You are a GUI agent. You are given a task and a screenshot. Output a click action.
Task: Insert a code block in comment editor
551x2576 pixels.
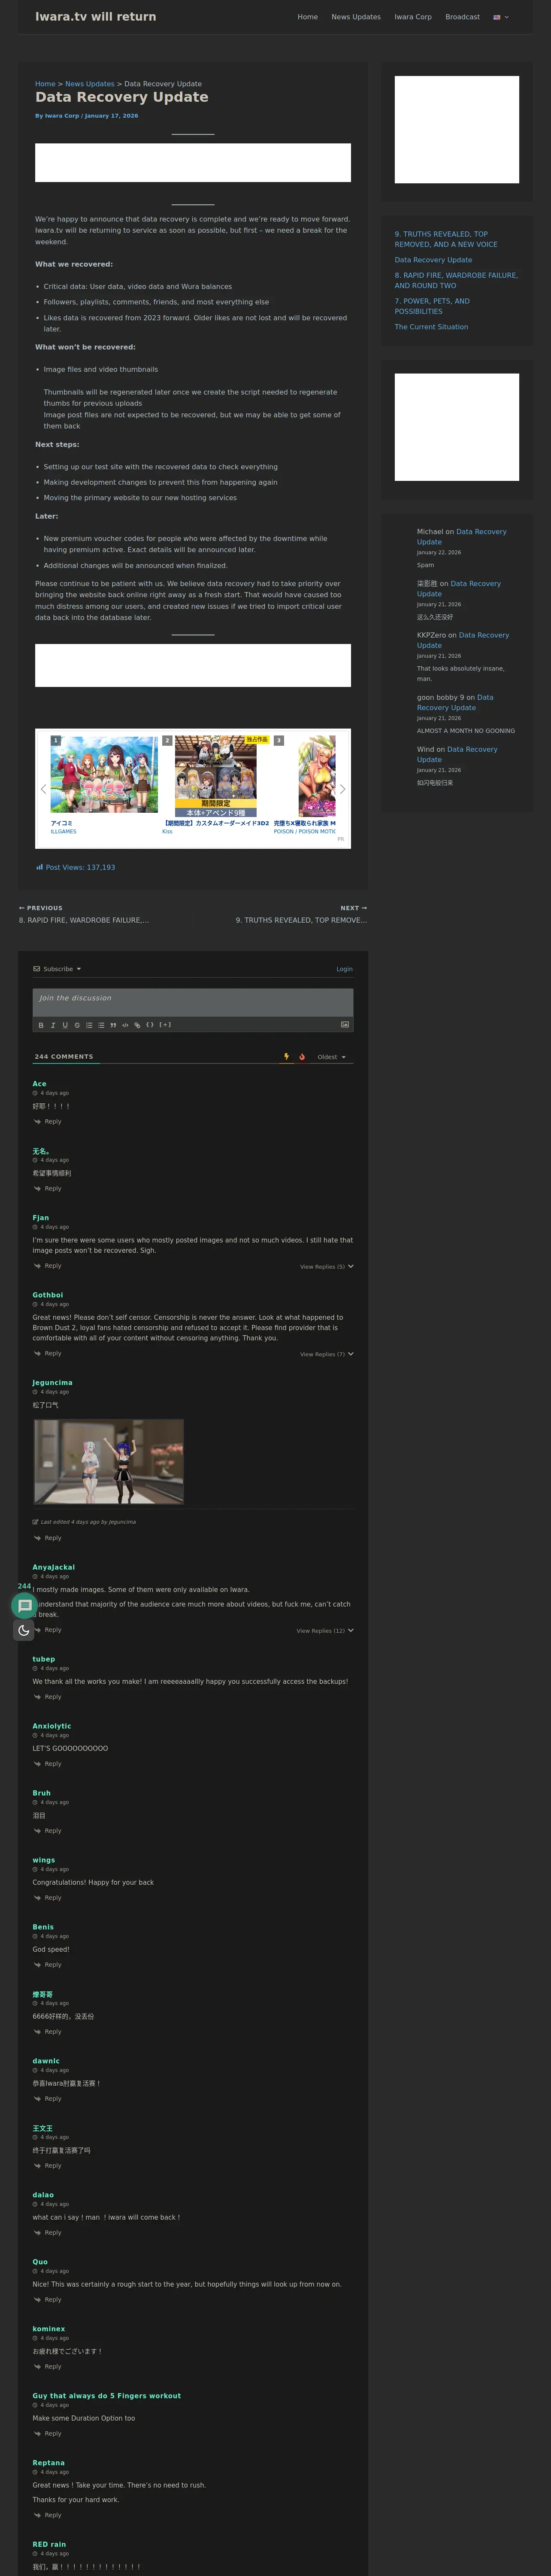pos(125,1025)
